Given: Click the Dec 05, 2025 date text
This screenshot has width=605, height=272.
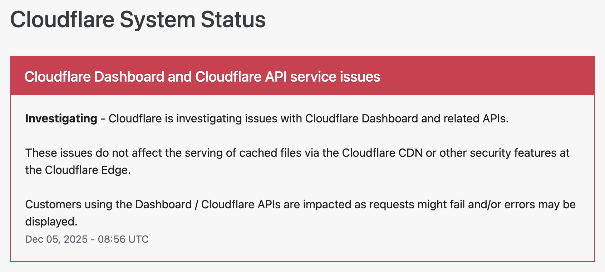Looking at the screenshot, I should tap(56, 239).
